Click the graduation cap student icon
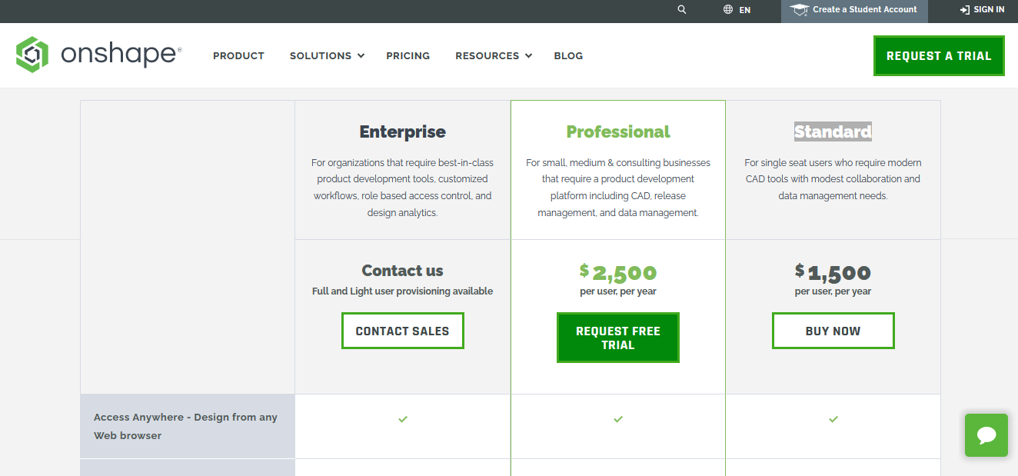The height and width of the screenshot is (476, 1018). (800, 10)
